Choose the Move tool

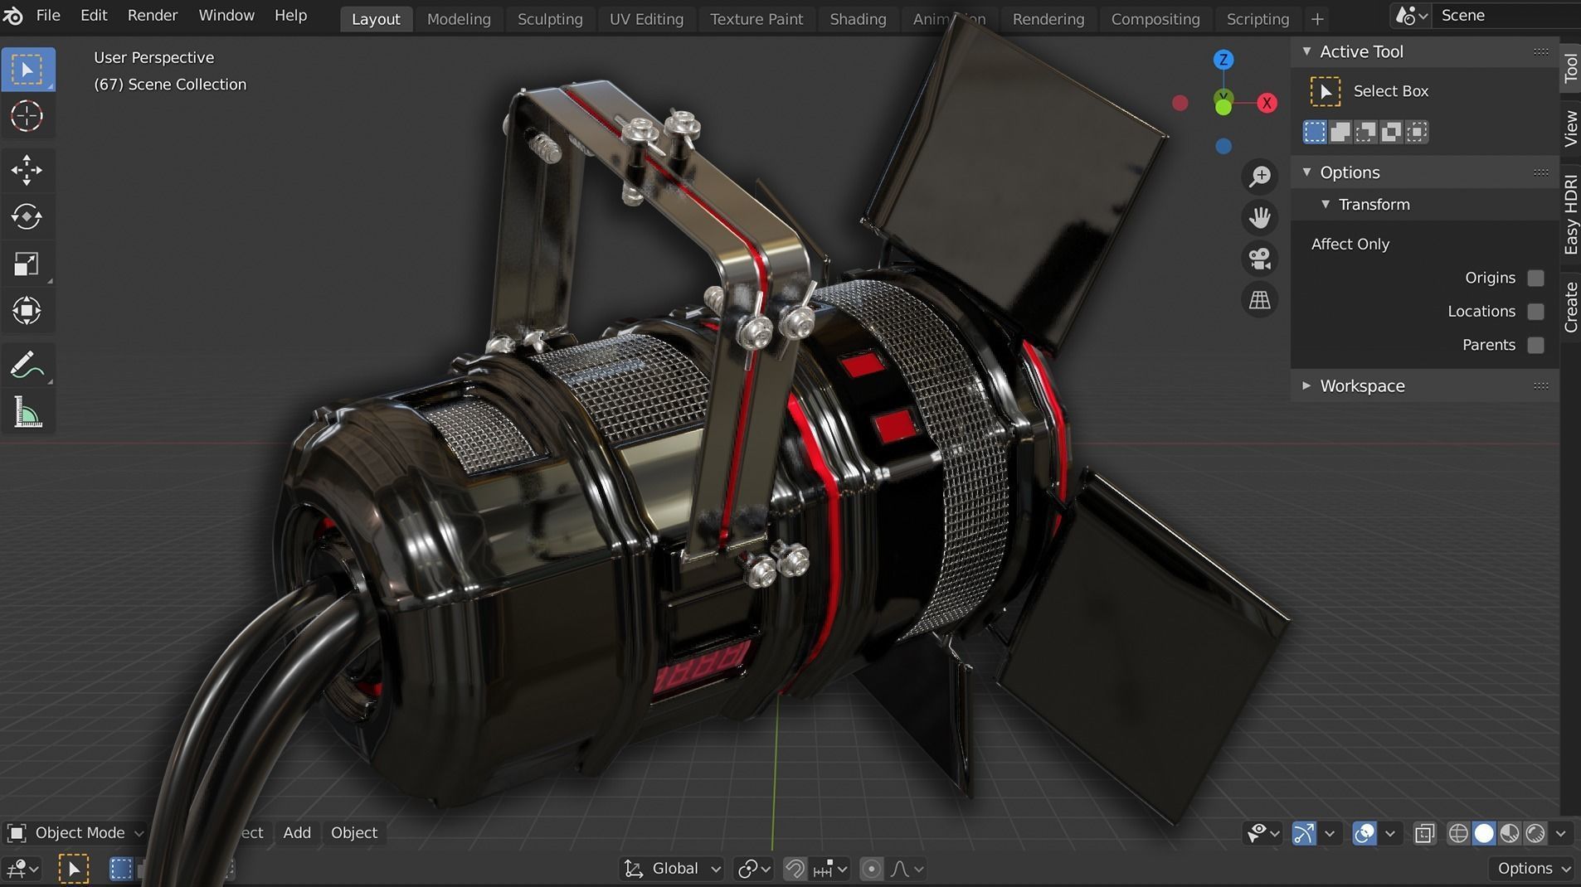point(27,170)
